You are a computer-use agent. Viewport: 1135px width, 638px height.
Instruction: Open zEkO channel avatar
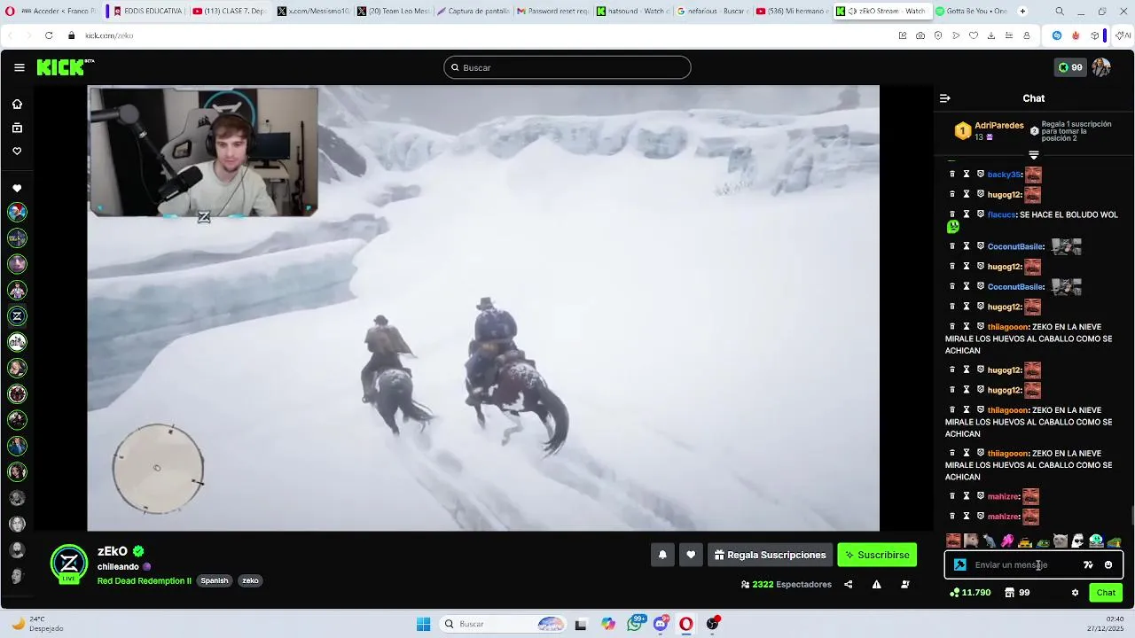(x=69, y=564)
